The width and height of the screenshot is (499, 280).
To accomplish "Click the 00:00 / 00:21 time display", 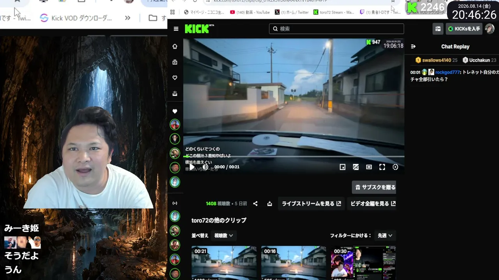I will coord(227,167).
